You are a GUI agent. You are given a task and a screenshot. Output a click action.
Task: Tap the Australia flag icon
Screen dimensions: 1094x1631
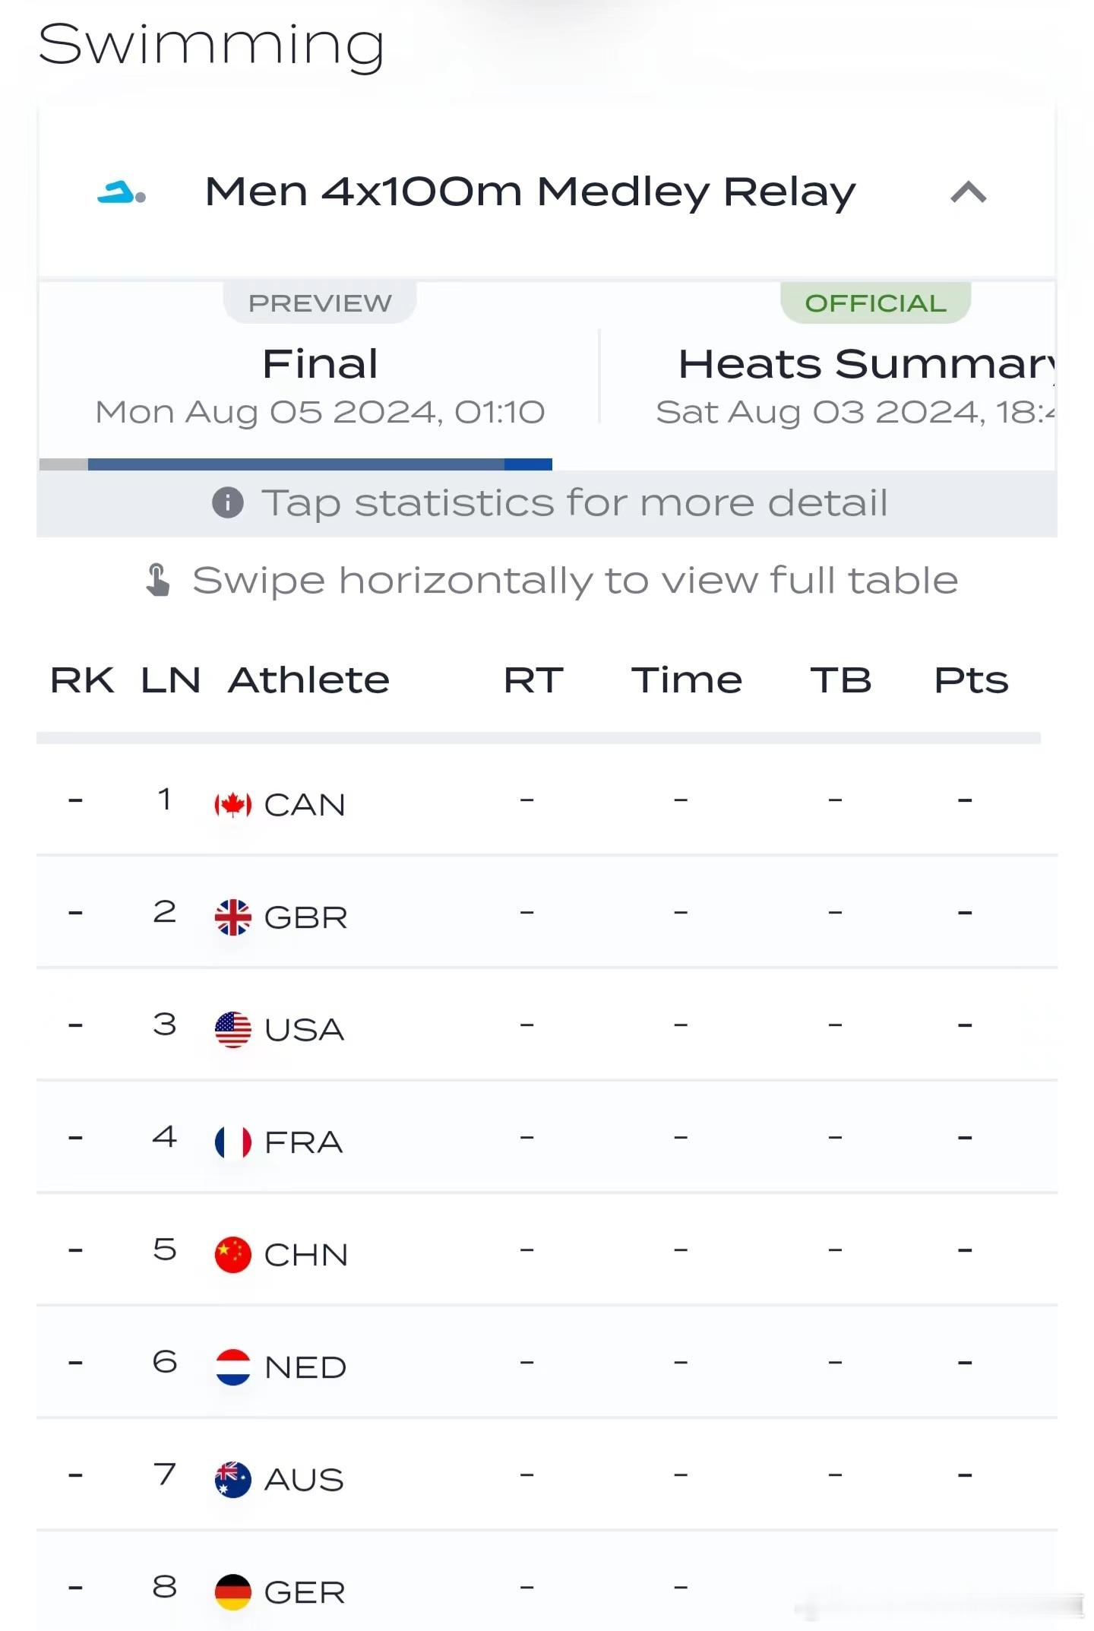click(x=232, y=1479)
